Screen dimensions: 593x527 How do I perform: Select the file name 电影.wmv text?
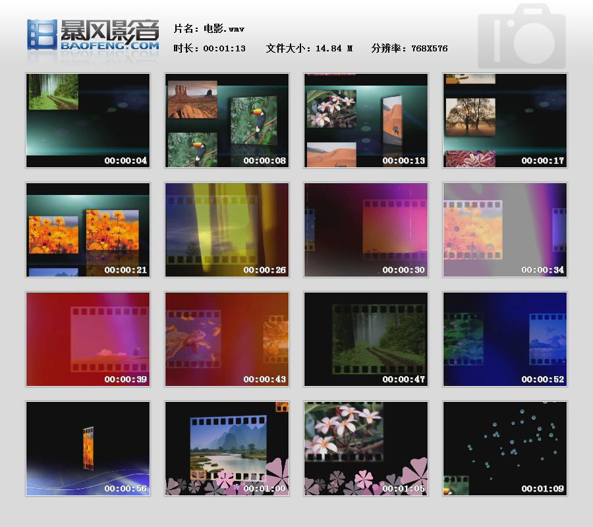click(x=210, y=29)
